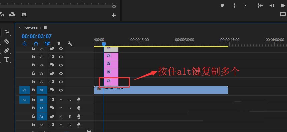This screenshot has height=132, width=287.
Task: Toggle A3 track targeting
Action: (42, 116)
